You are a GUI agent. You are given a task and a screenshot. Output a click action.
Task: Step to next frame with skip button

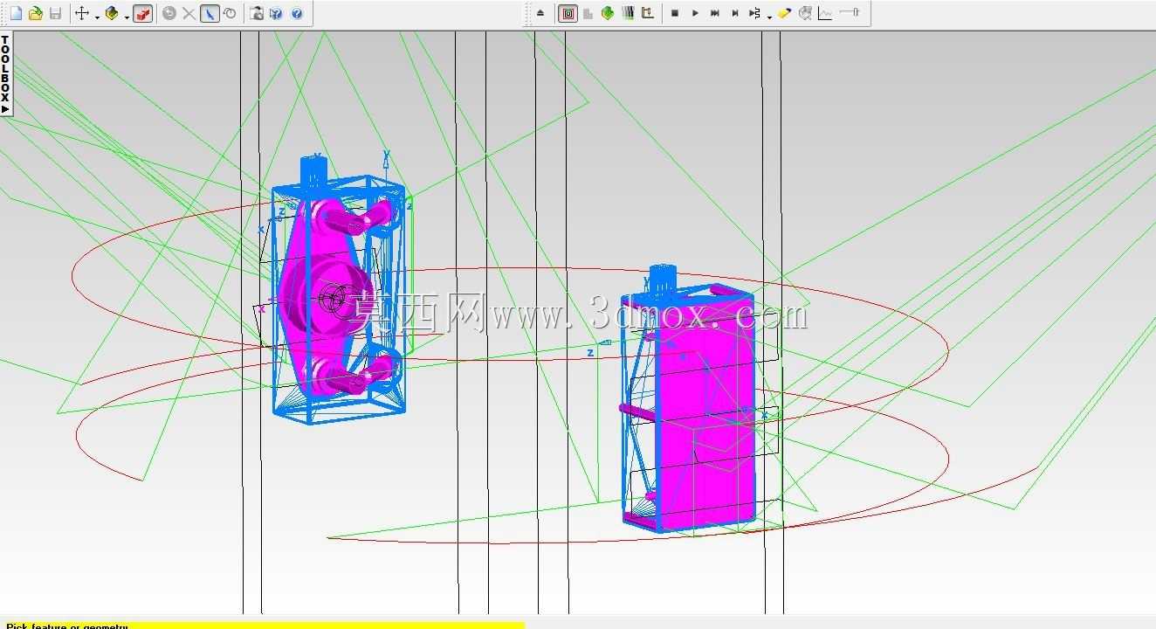(735, 13)
